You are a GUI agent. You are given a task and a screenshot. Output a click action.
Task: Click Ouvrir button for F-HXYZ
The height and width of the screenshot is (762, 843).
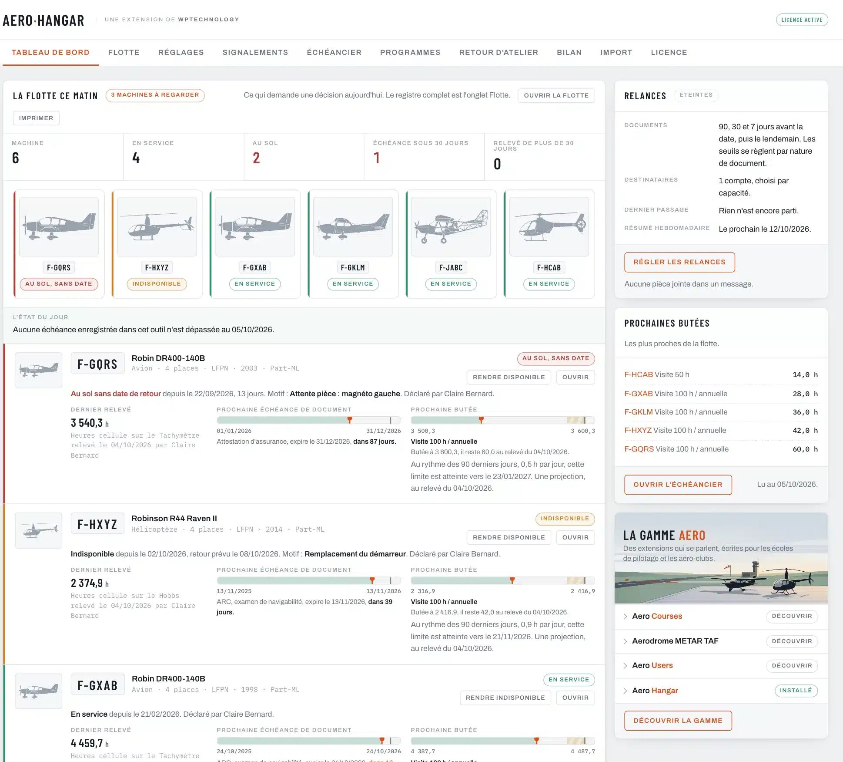click(575, 537)
